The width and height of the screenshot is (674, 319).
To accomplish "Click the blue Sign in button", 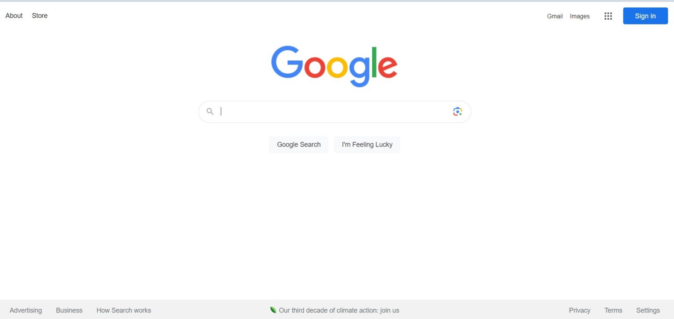I will tap(645, 16).
